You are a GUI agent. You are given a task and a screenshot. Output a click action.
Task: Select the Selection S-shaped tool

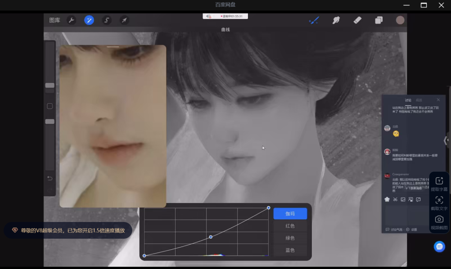(x=107, y=20)
